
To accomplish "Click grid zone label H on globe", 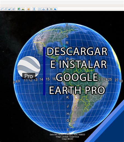I will 68,114.
